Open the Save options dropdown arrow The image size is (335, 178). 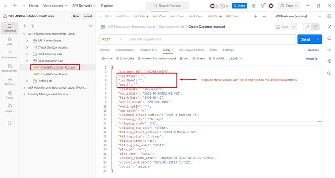point(294,27)
